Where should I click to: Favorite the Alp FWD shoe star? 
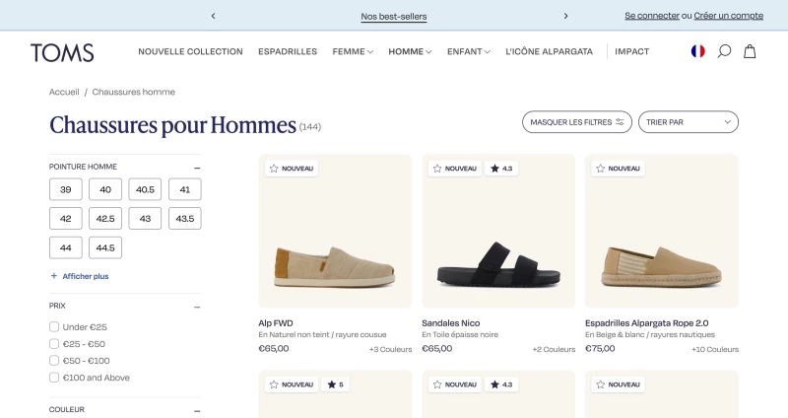(274, 169)
